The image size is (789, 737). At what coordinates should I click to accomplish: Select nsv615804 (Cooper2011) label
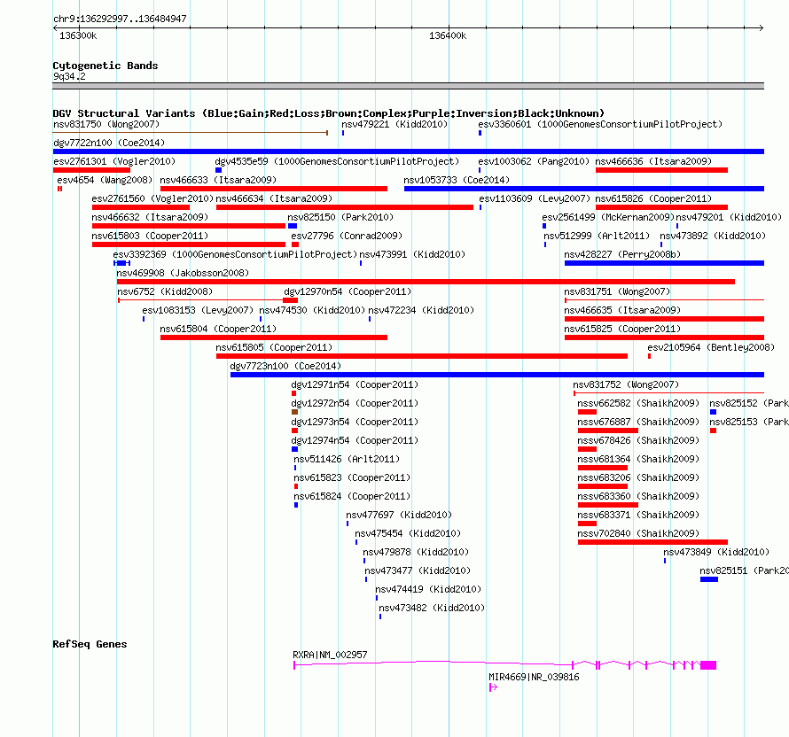(218, 329)
